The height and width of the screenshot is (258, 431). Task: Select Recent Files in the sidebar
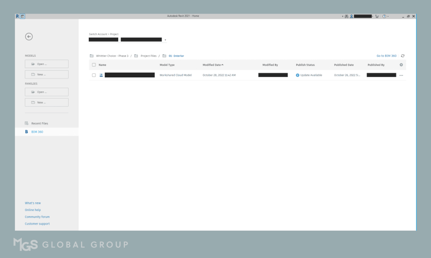(x=40, y=123)
